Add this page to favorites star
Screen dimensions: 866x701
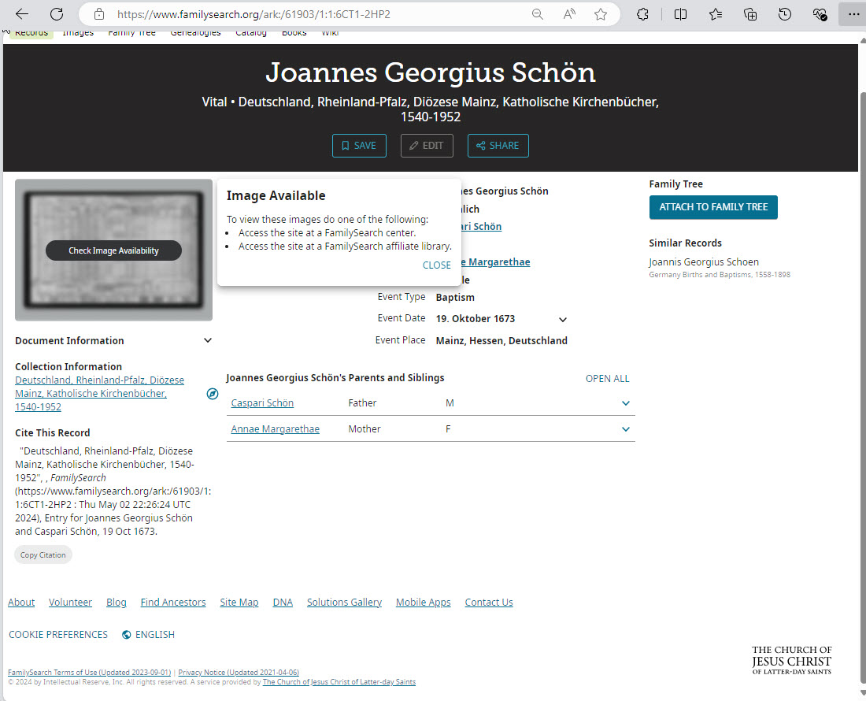tap(601, 14)
